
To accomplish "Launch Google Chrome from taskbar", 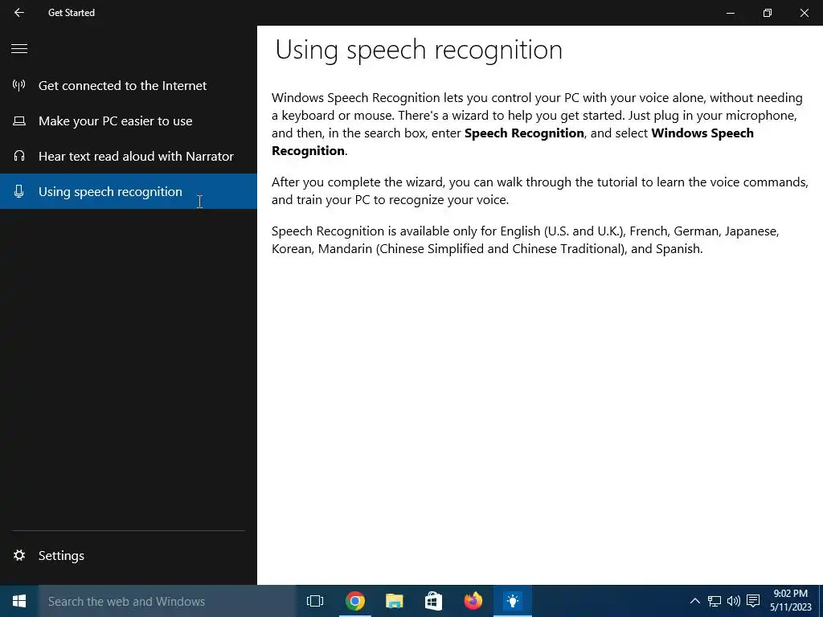I will click(354, 601).
